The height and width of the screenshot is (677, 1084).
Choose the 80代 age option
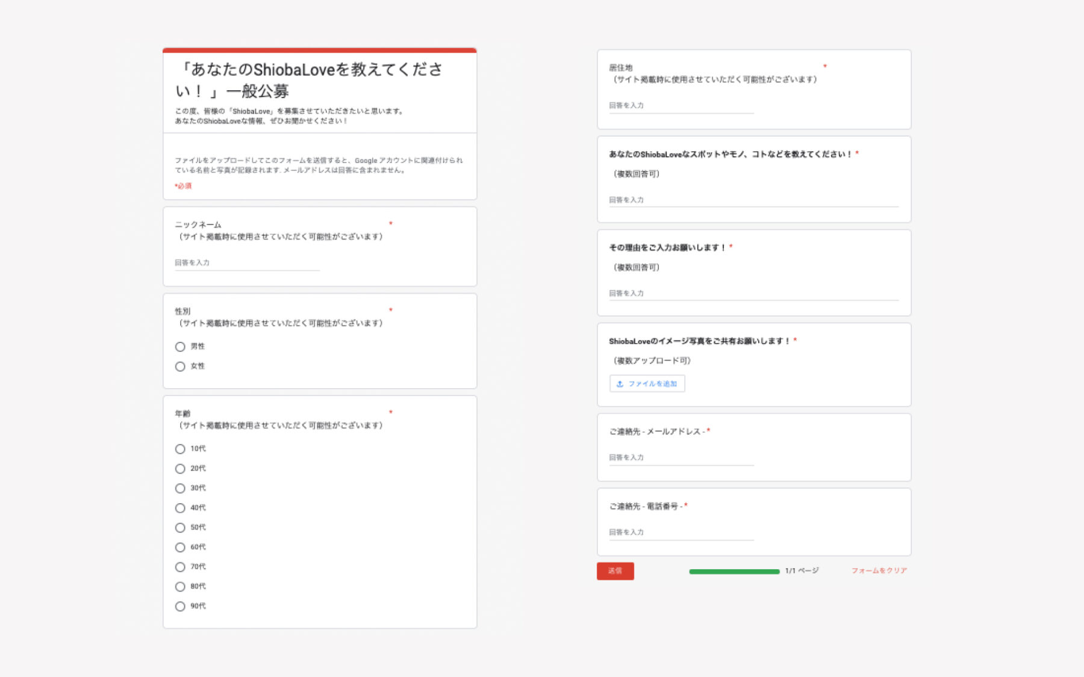pyautogui.click(x=180, y=587)
